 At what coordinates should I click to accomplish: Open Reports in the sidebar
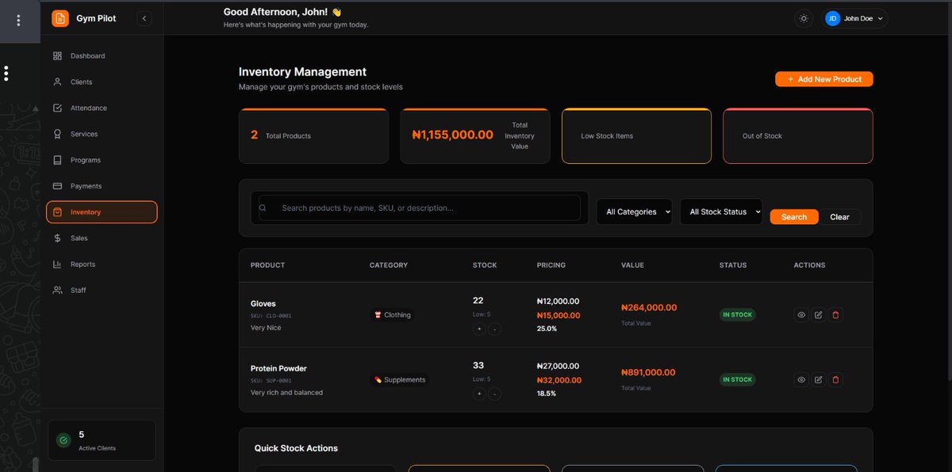click(x=102, y=265)
